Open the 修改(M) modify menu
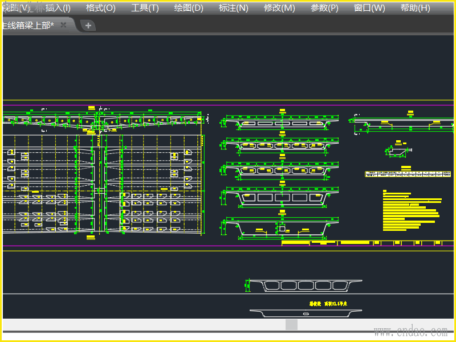The height and width of the screenshot is (342, 456). coord(279,8)
